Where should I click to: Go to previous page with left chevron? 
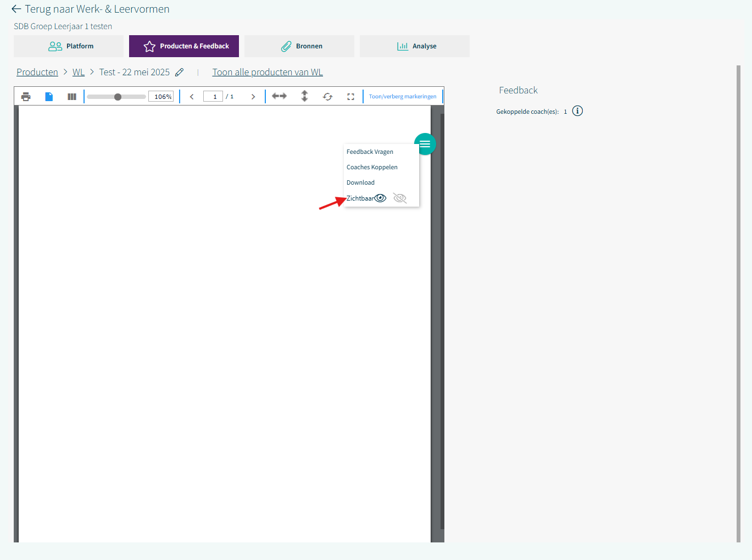pos(192,97)
